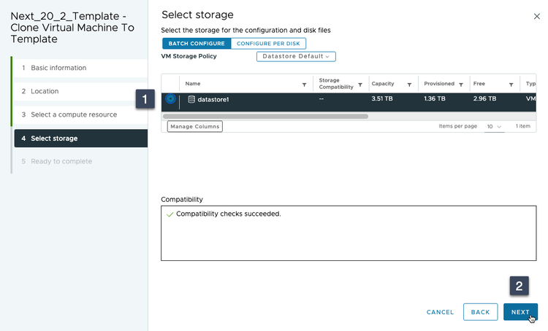Open Select a compute resource step
The width and height of the screenshot is (548, 331).
point(74,114)
